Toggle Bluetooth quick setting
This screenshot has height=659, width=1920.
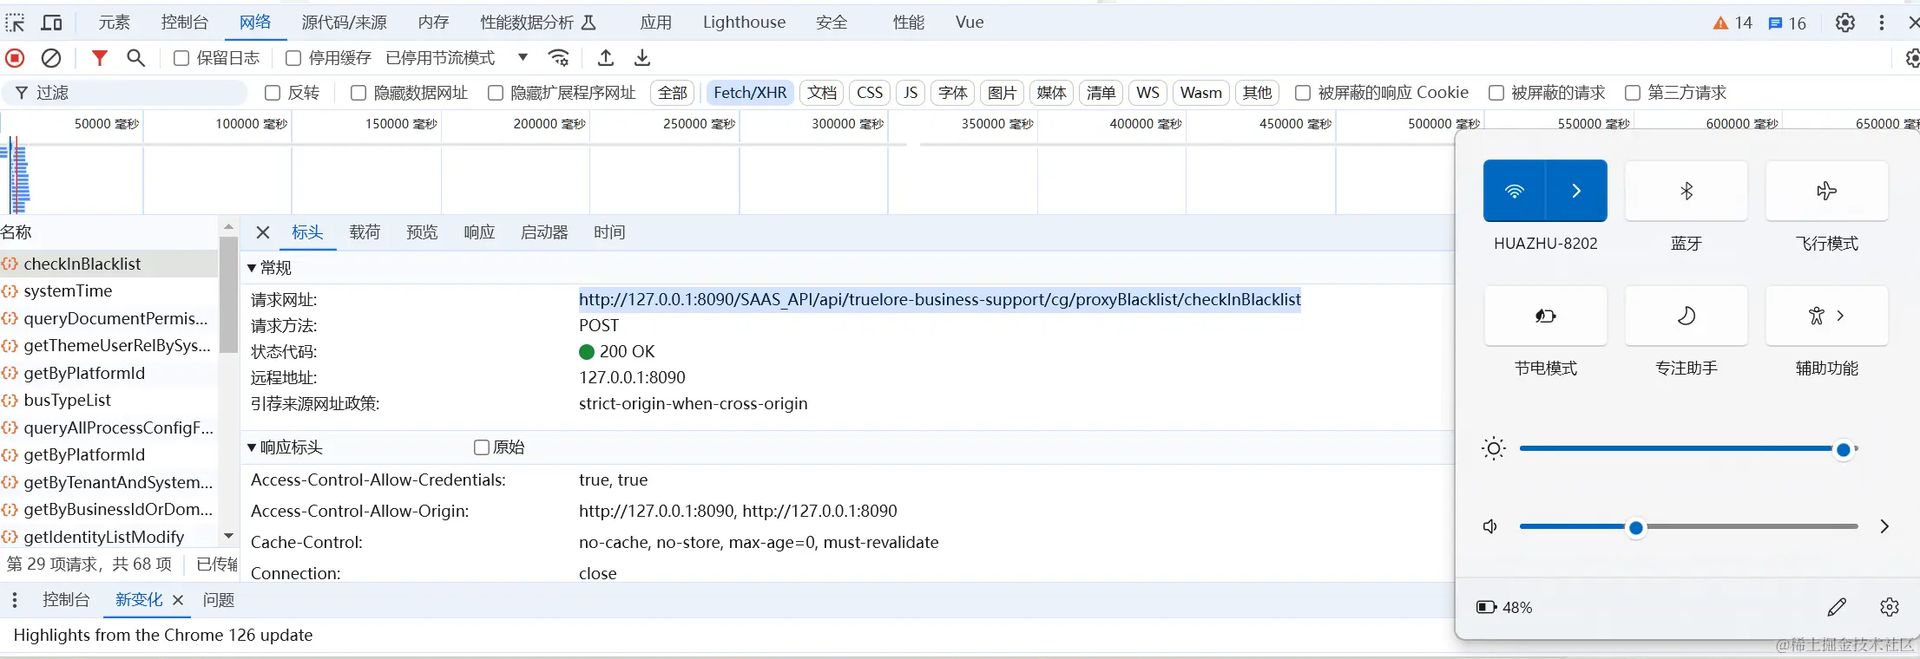(x=1687, y=191)
